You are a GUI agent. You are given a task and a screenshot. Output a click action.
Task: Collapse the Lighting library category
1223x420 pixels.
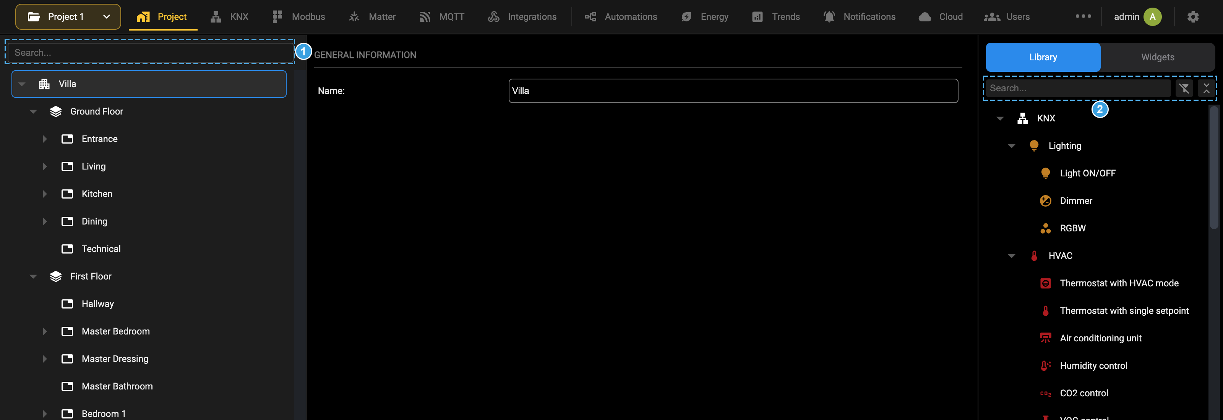click(x=1012, y=146)
